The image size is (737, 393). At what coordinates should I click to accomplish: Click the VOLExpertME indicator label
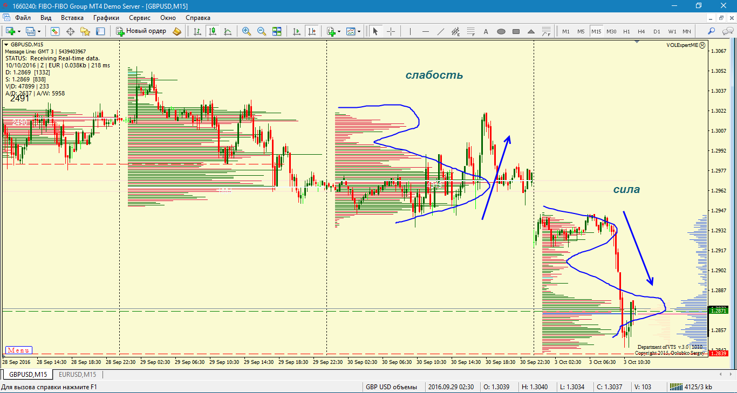pos(683,46)
